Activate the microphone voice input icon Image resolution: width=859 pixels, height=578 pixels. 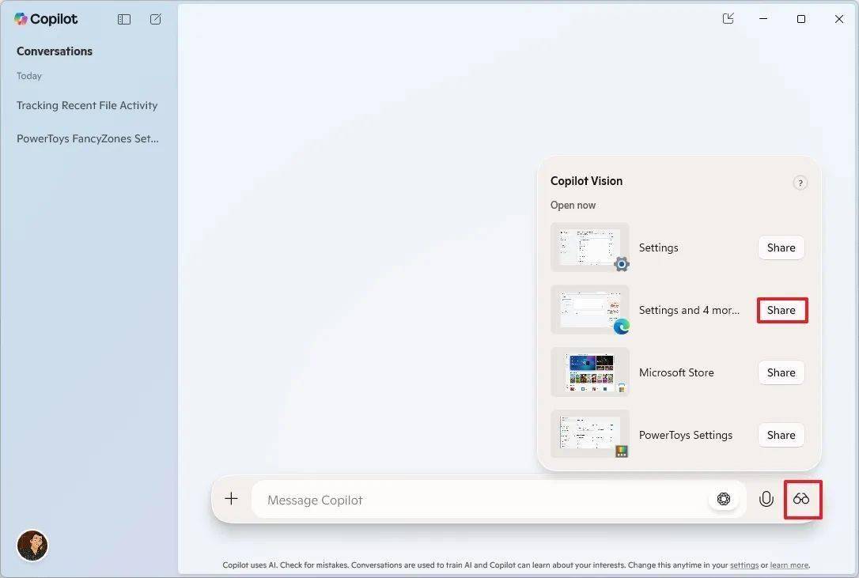pyautogui.click(x=766, y=499)
